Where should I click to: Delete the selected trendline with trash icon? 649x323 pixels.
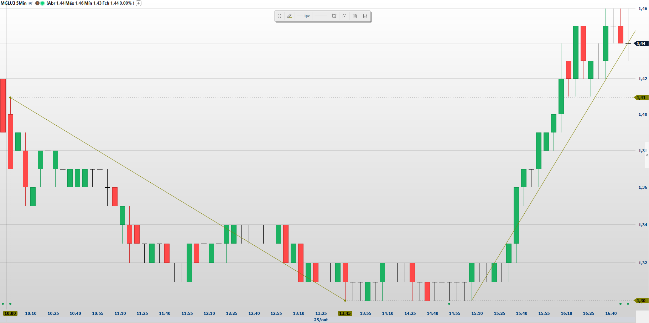point(355,16)
